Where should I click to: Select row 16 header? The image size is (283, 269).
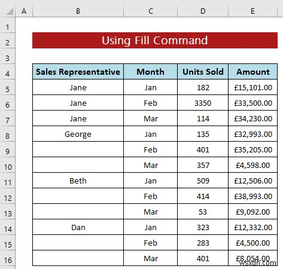point(7,258)
